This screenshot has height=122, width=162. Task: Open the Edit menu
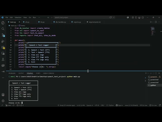11,18
